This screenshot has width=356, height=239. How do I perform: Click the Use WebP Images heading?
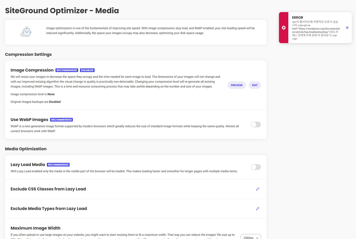point(29,119)
